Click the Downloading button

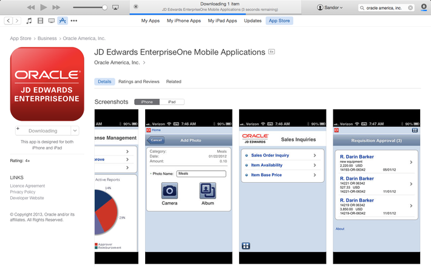click(x=43, y=131)
